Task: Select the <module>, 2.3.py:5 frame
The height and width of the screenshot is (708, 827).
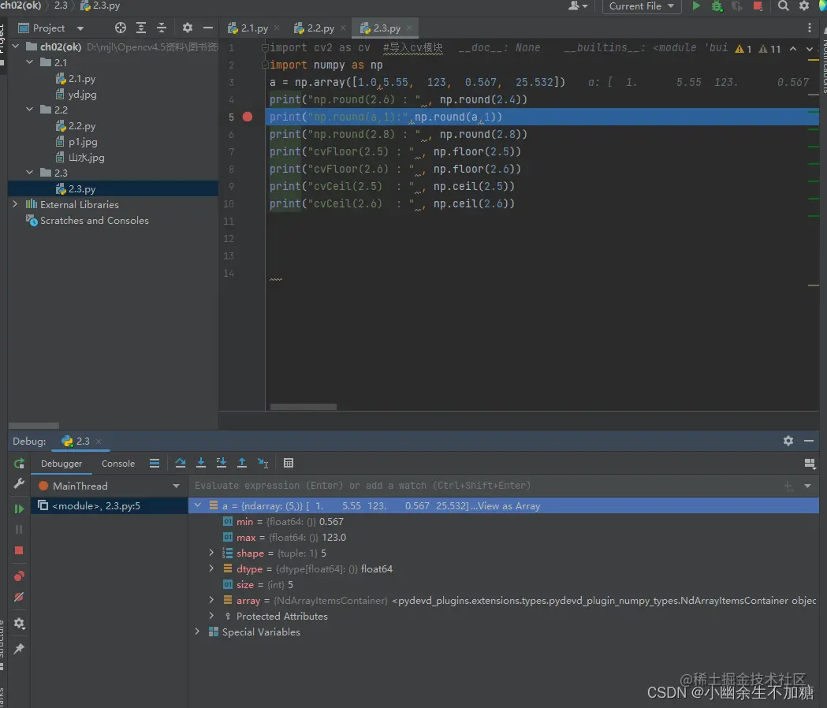Action: (110, 506)
